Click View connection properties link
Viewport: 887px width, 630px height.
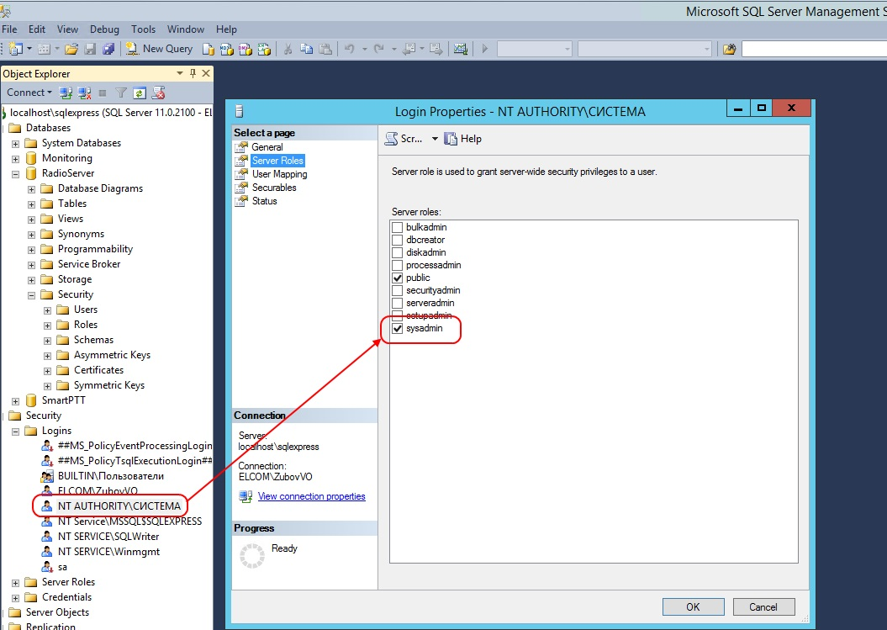312,496
